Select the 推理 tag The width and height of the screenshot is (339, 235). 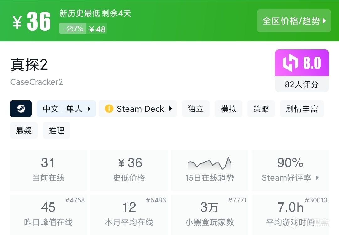click(x=56, y=130)
